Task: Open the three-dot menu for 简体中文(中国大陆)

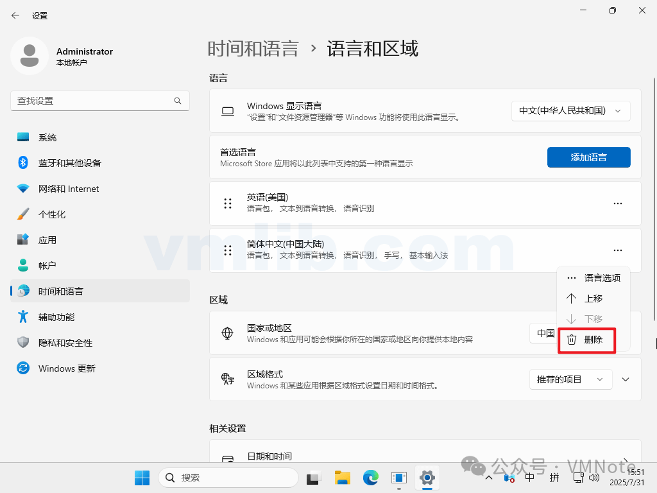Action: click(x=617, y=250)
